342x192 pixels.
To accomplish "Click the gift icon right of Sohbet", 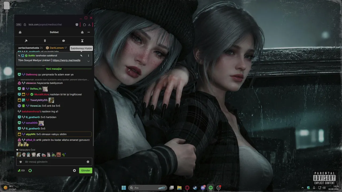I will [82, 32].
